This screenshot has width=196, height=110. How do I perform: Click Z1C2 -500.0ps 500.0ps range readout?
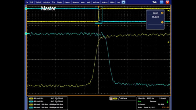point(56,107)
